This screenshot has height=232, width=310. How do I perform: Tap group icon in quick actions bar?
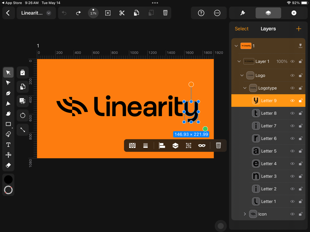(189, 145)
